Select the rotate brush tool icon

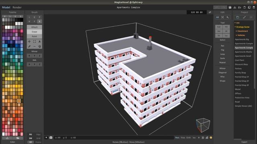click(x=39, y=46)
